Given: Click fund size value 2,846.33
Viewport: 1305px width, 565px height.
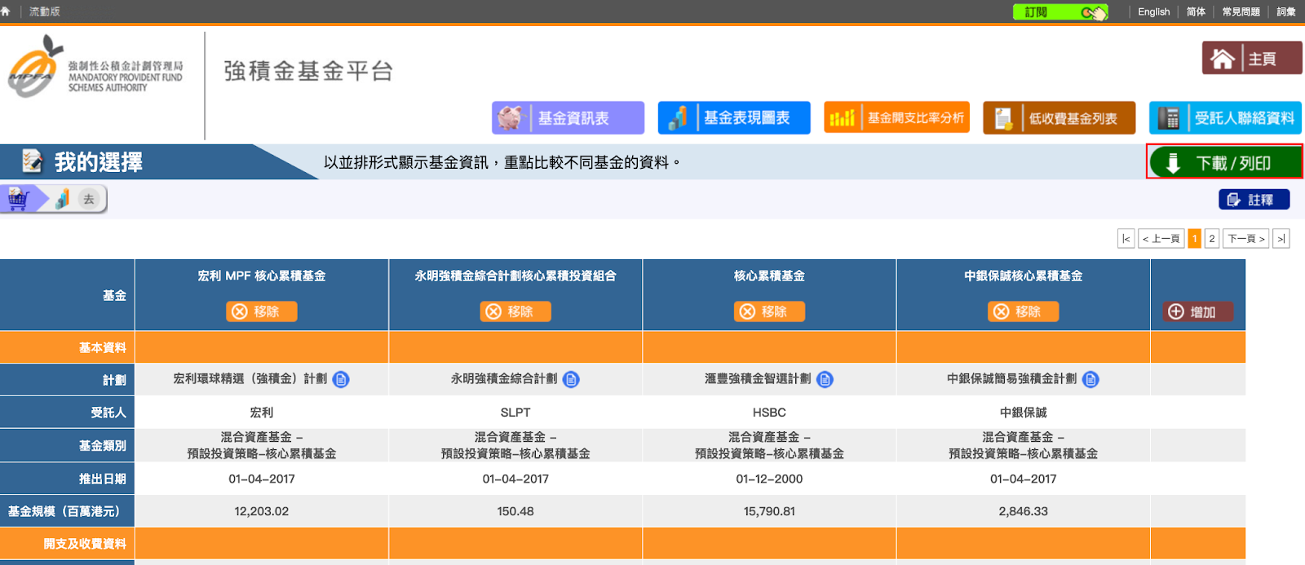Looking at the screenshot, I should [1024, 511].
